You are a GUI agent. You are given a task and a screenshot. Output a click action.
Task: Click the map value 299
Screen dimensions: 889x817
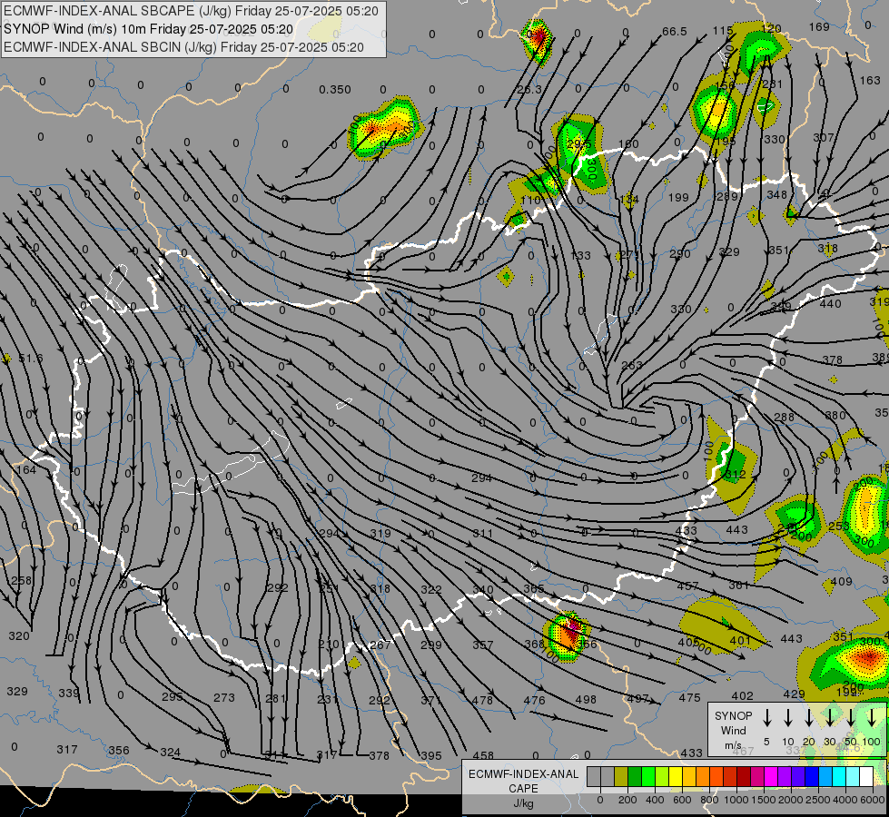click(431, 645)
